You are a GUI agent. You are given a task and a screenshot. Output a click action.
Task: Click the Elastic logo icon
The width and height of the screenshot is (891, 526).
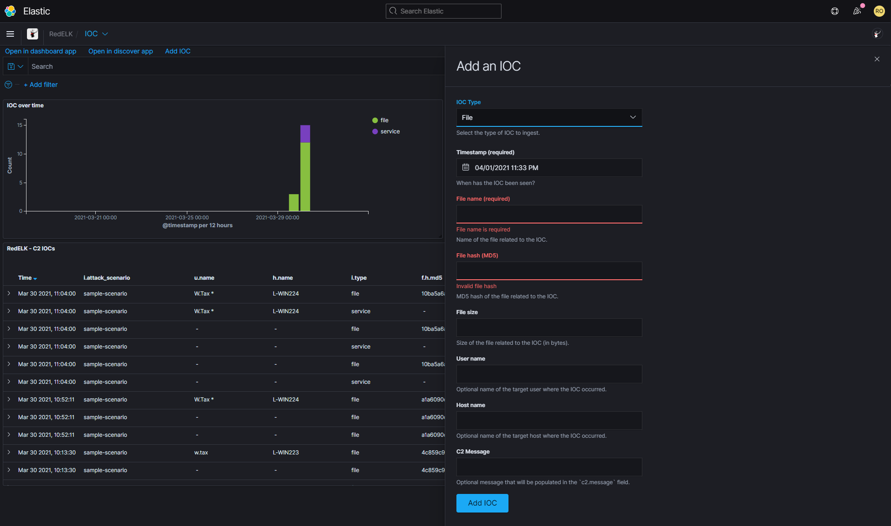10,11
